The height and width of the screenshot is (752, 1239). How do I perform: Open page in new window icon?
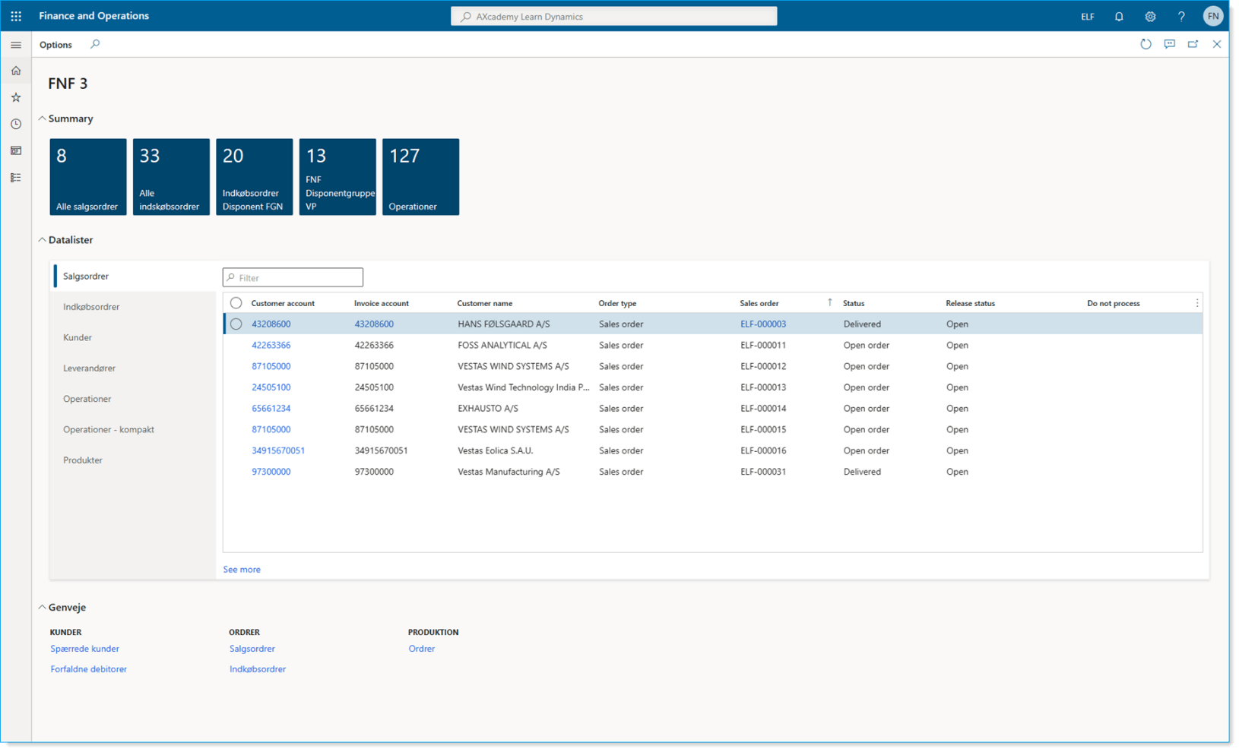tap(1193, 44)
